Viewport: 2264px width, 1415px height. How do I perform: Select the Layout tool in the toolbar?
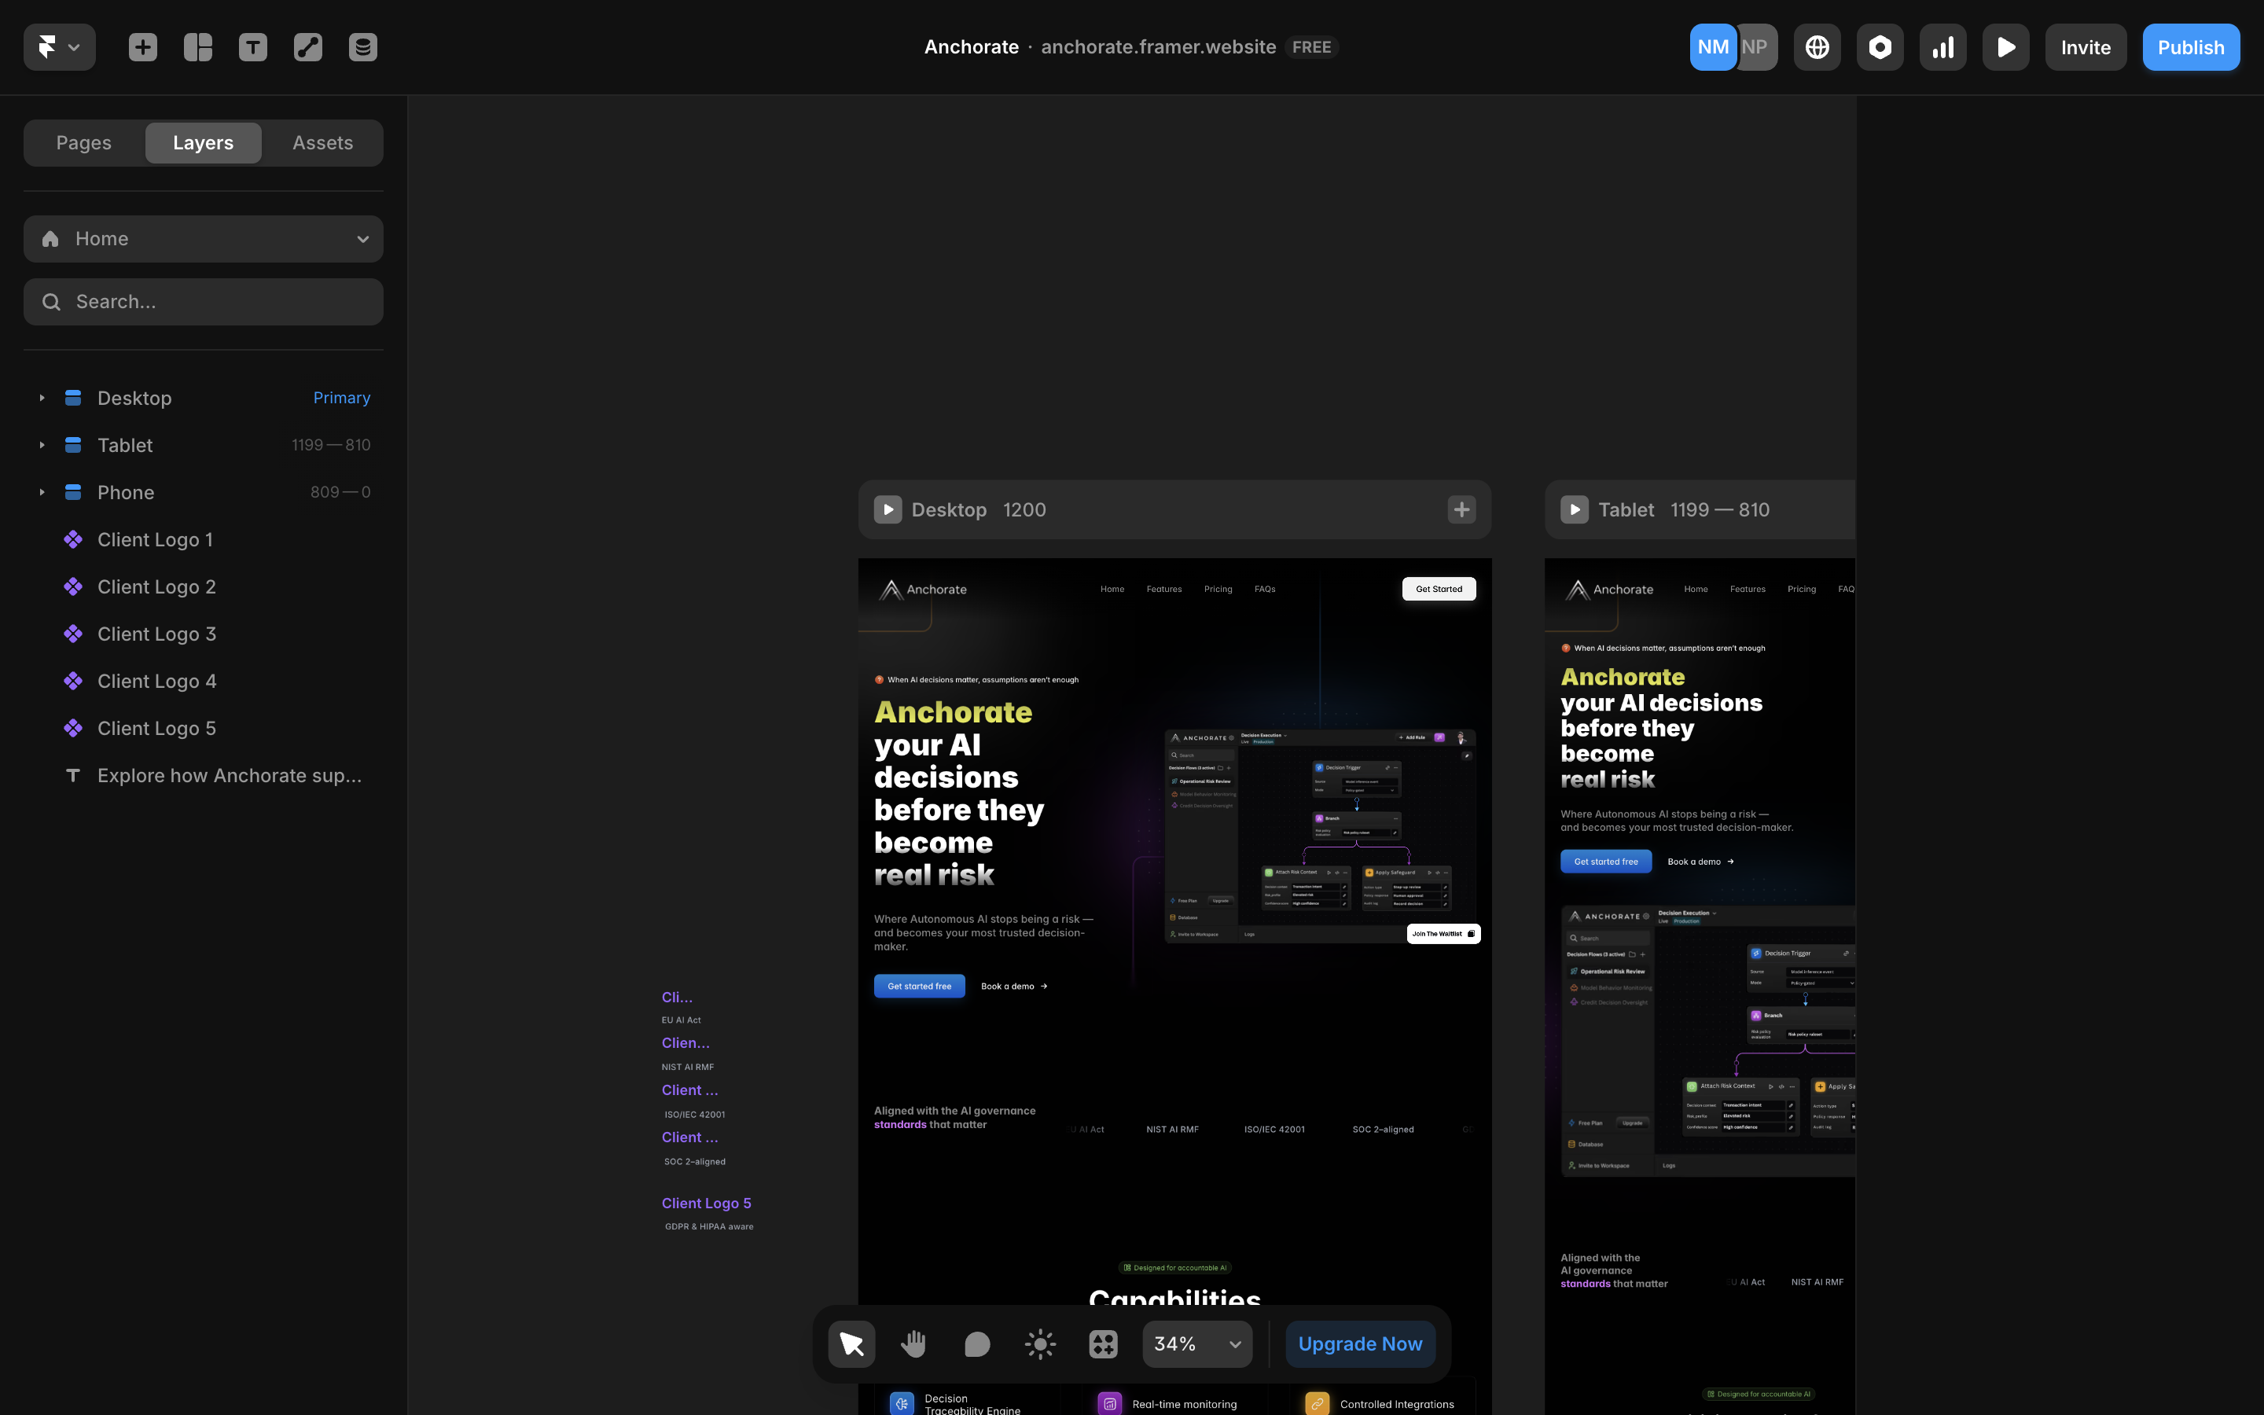197,46
